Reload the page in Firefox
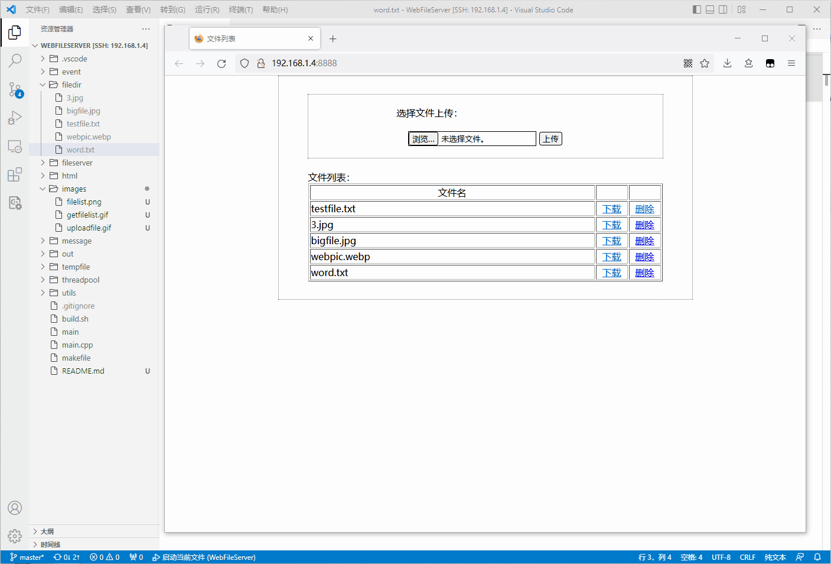 point(221,63)
